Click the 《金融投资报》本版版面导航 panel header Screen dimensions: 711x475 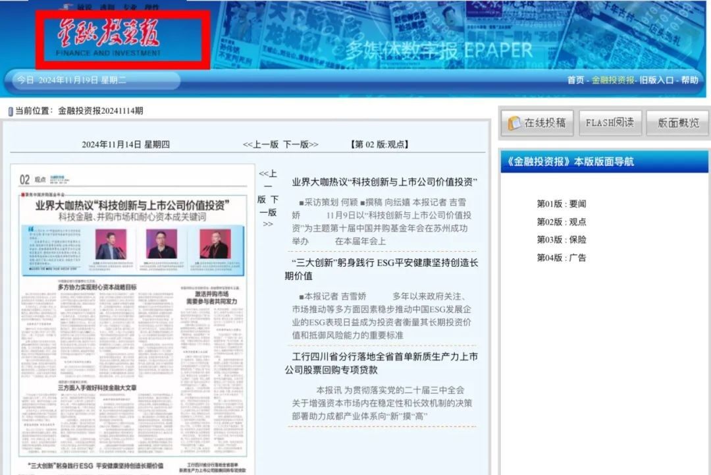[604, 162]
